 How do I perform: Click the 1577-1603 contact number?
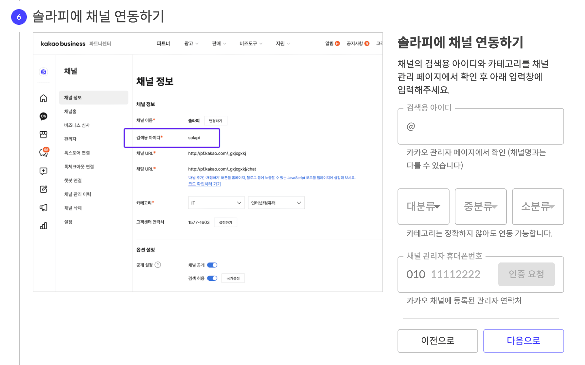pos(199,222)
